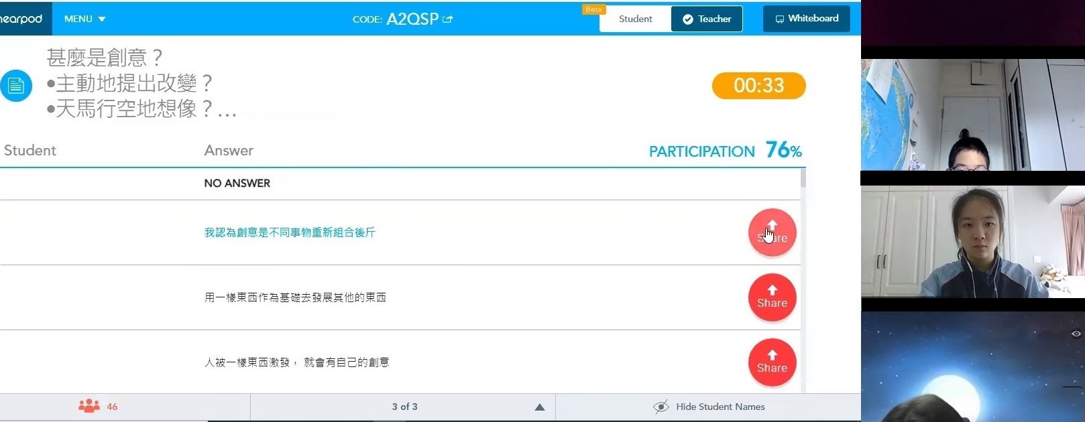The image size is (1085, 422).
Task: Share the answer starting 用一樣東西作為基礎
Action: tap(772, 297)
